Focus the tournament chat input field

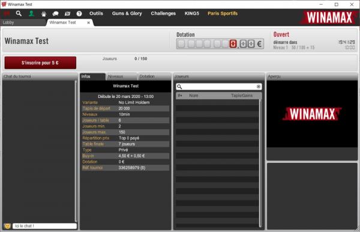tap(44, 226)
